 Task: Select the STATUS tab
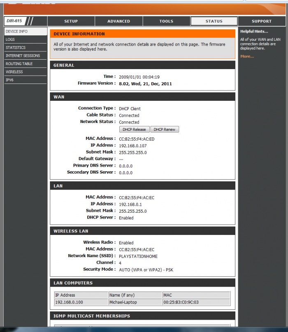(x=214, y=21)
